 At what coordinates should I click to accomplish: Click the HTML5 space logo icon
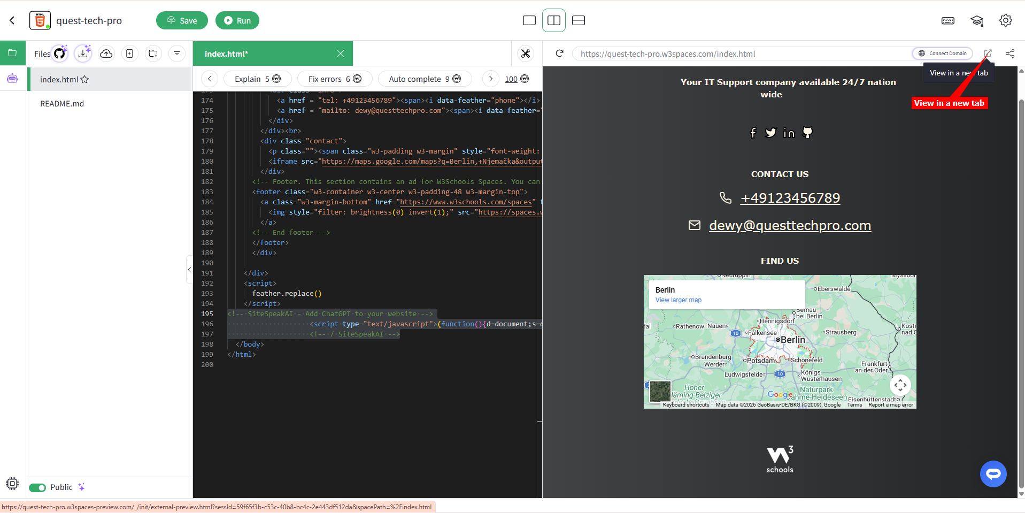pos(40,20)
